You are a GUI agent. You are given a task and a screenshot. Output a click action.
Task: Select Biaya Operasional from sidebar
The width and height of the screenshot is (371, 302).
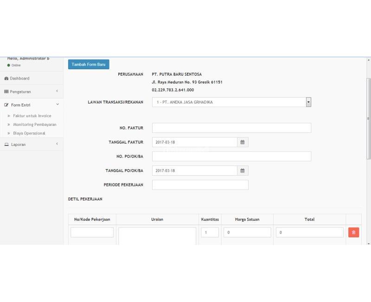point(29,133)
